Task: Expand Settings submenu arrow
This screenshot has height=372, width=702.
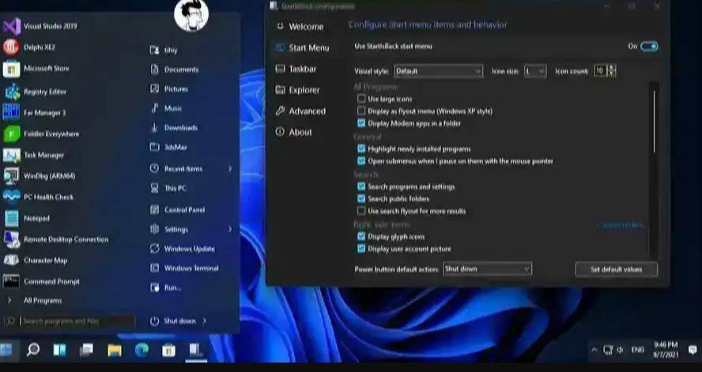Action: [x=230, y=229]
